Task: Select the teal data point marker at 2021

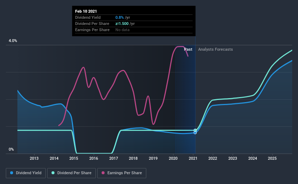Action: (x=195, y=130)
